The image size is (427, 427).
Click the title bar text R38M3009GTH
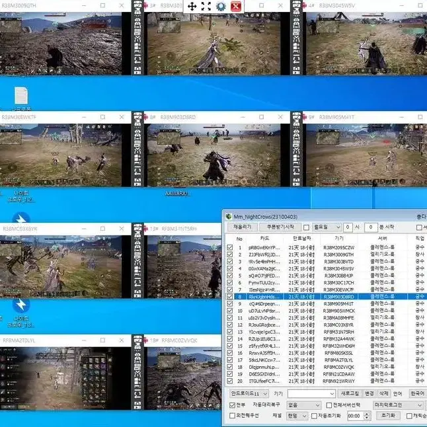[19, 5]
